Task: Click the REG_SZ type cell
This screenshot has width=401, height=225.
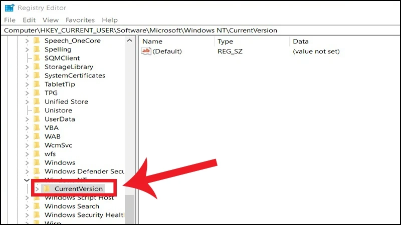Action: 230,51
